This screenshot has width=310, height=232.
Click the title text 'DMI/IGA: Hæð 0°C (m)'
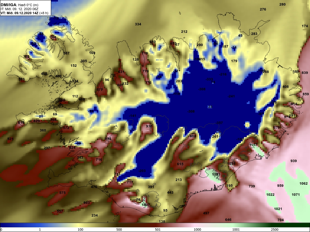[x=19, y=5]
